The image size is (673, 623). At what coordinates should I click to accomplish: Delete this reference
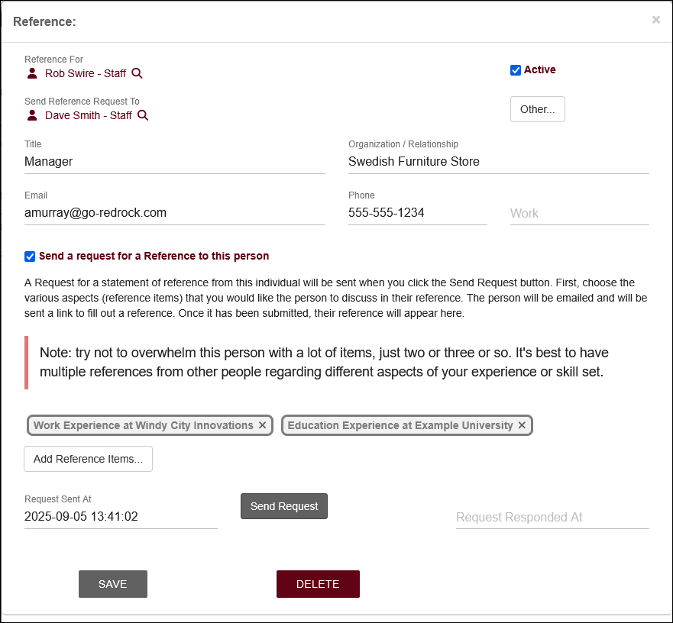[x=318, y=584]
